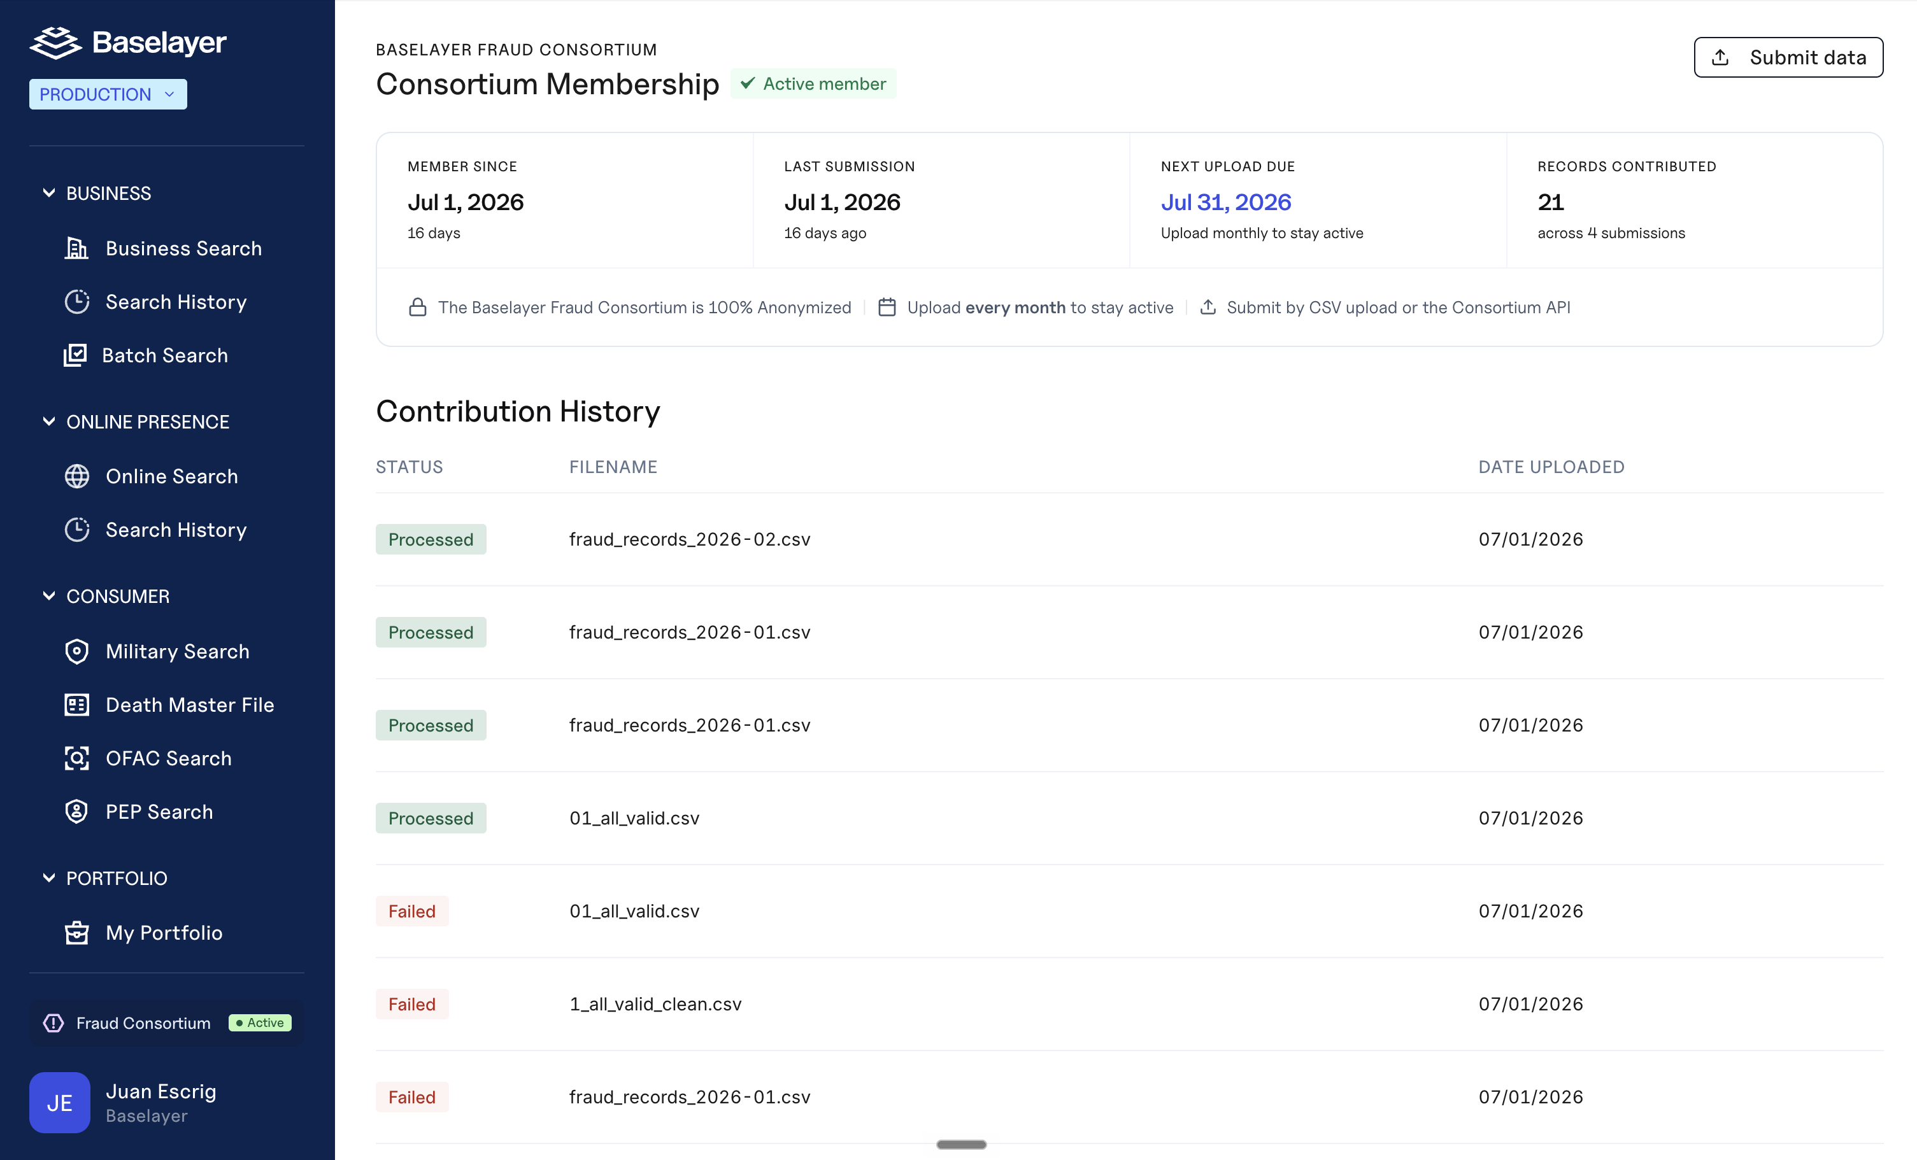Click the Processed badge for fraud_records_2026-02.csv
Screen dimensions: 1917x1160
(x=431, y=539)
